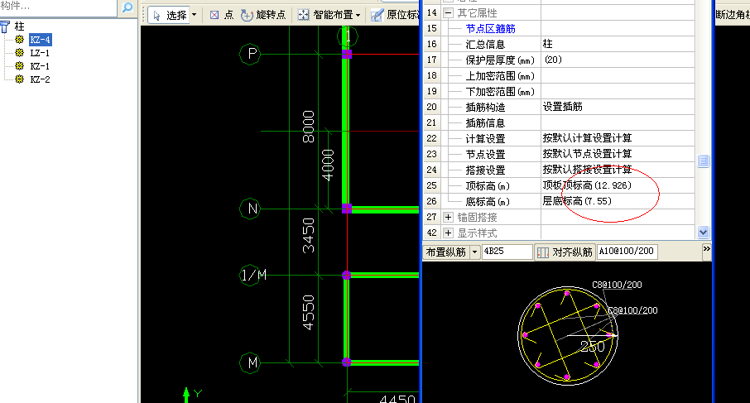The image size is (750, 403).
Task: Choose the 点 point placement tool
Action: pos(222,15)
